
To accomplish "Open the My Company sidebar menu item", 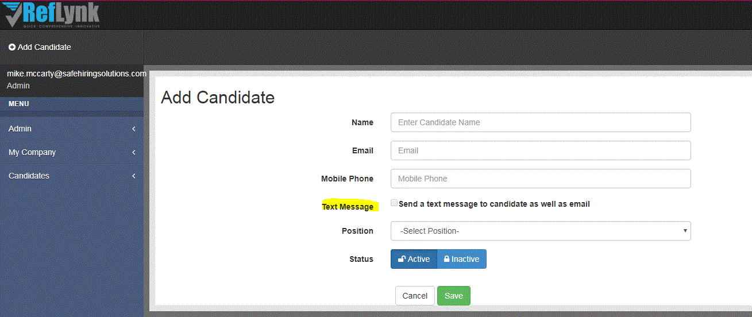I will tap(72, 152).
